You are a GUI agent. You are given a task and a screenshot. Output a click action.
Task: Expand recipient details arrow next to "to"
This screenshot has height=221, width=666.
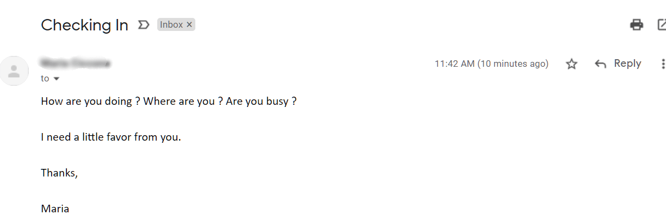[x=56, y=79]
